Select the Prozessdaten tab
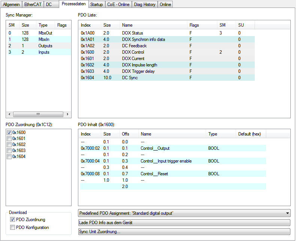This screenshot has height=241, width=296. (x=73, y=4)
